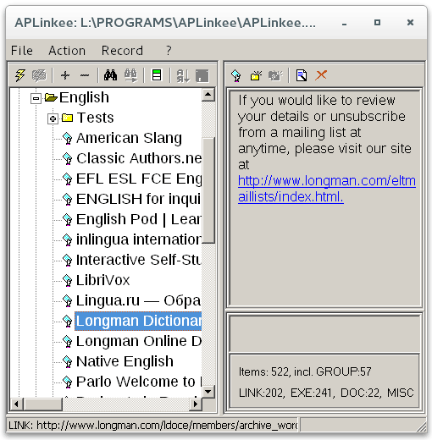This screenshot has width=432, height=440.
Task: Select the LibriVox entry
Action: coord(103,280)
